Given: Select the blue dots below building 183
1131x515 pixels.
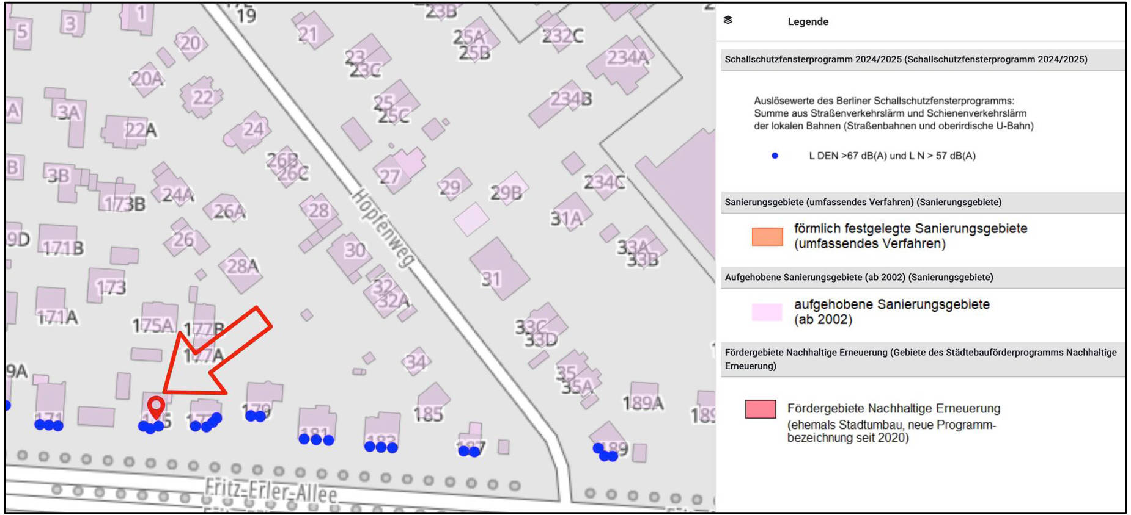Looking at the screenshot, I should pyautogui.click(x=381, y=447).
